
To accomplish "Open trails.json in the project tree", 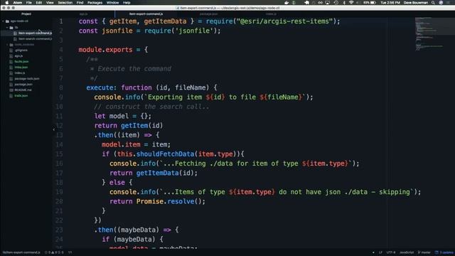I will click(21, 95).
